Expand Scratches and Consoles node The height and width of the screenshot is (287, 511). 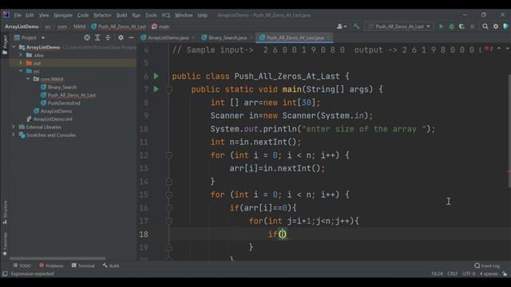[14, 135]
